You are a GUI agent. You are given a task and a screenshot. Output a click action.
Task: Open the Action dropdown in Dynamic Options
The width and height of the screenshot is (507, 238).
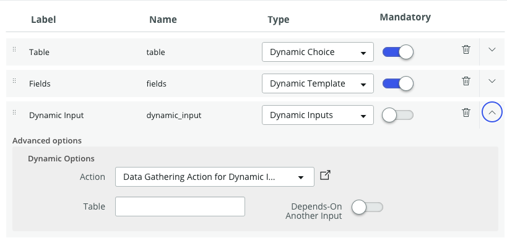pos(215,177)
